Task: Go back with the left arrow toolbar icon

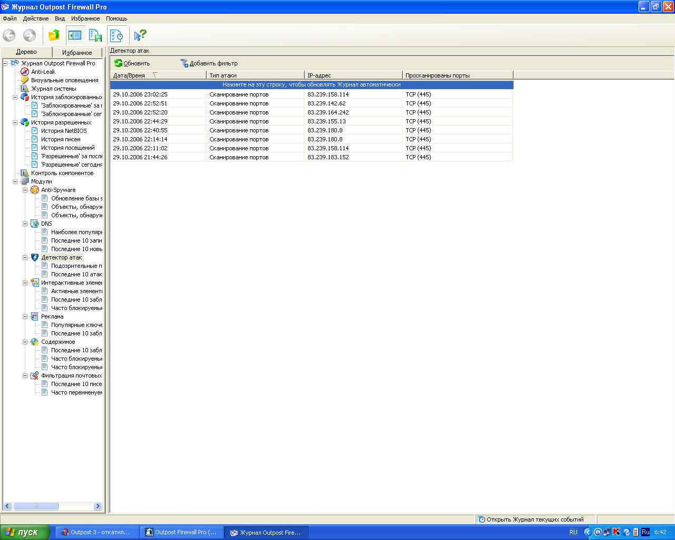Action: tap(9, 35)
